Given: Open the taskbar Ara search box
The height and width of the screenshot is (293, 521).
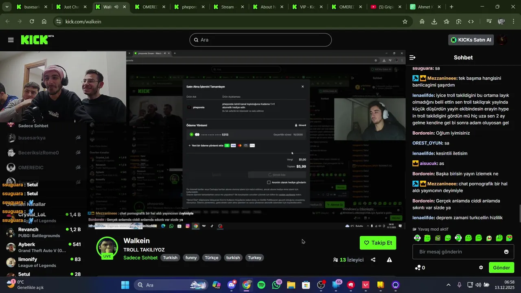Looking at the screenshot, I should click(x=171, y=285).
